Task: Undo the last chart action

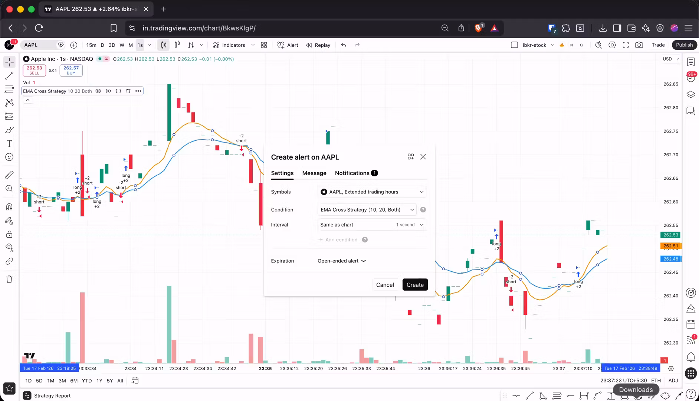Action: point(344,45)
